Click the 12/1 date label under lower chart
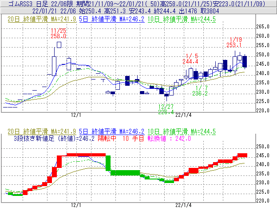 (76, 205)
